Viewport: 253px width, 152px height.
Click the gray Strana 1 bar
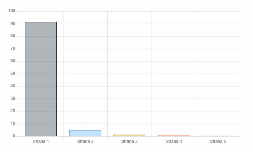pos(41,79)
